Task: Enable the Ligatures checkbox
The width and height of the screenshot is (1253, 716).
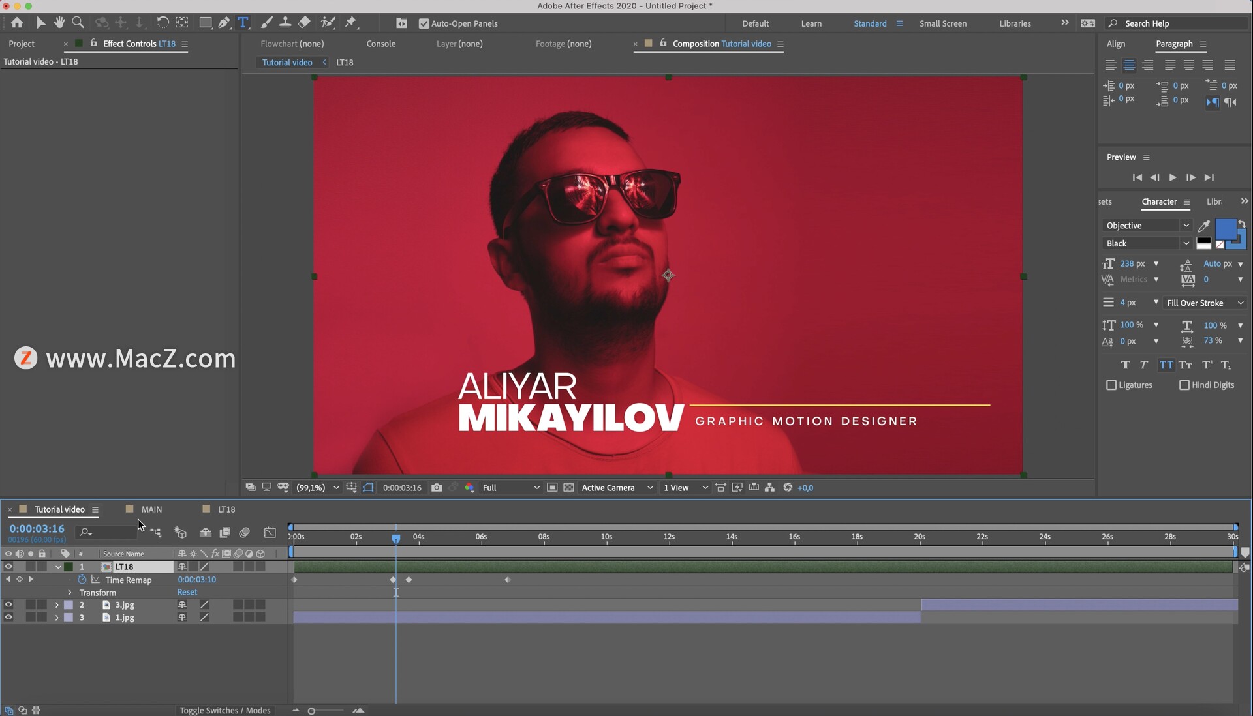Action: (x=1111, y=385)
